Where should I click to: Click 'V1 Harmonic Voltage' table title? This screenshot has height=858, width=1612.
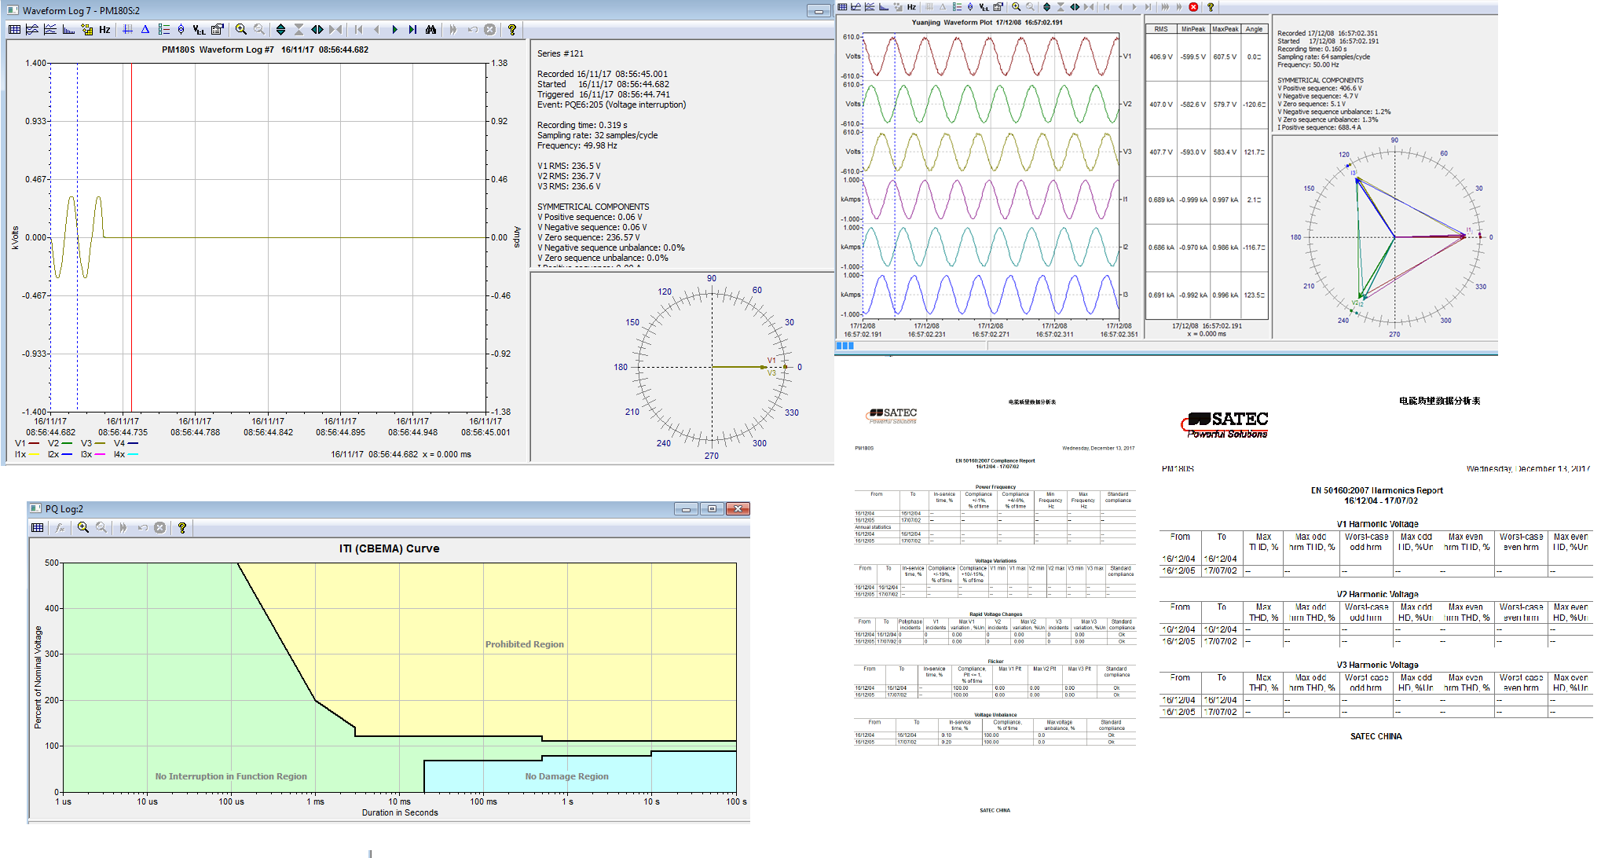1377,524
